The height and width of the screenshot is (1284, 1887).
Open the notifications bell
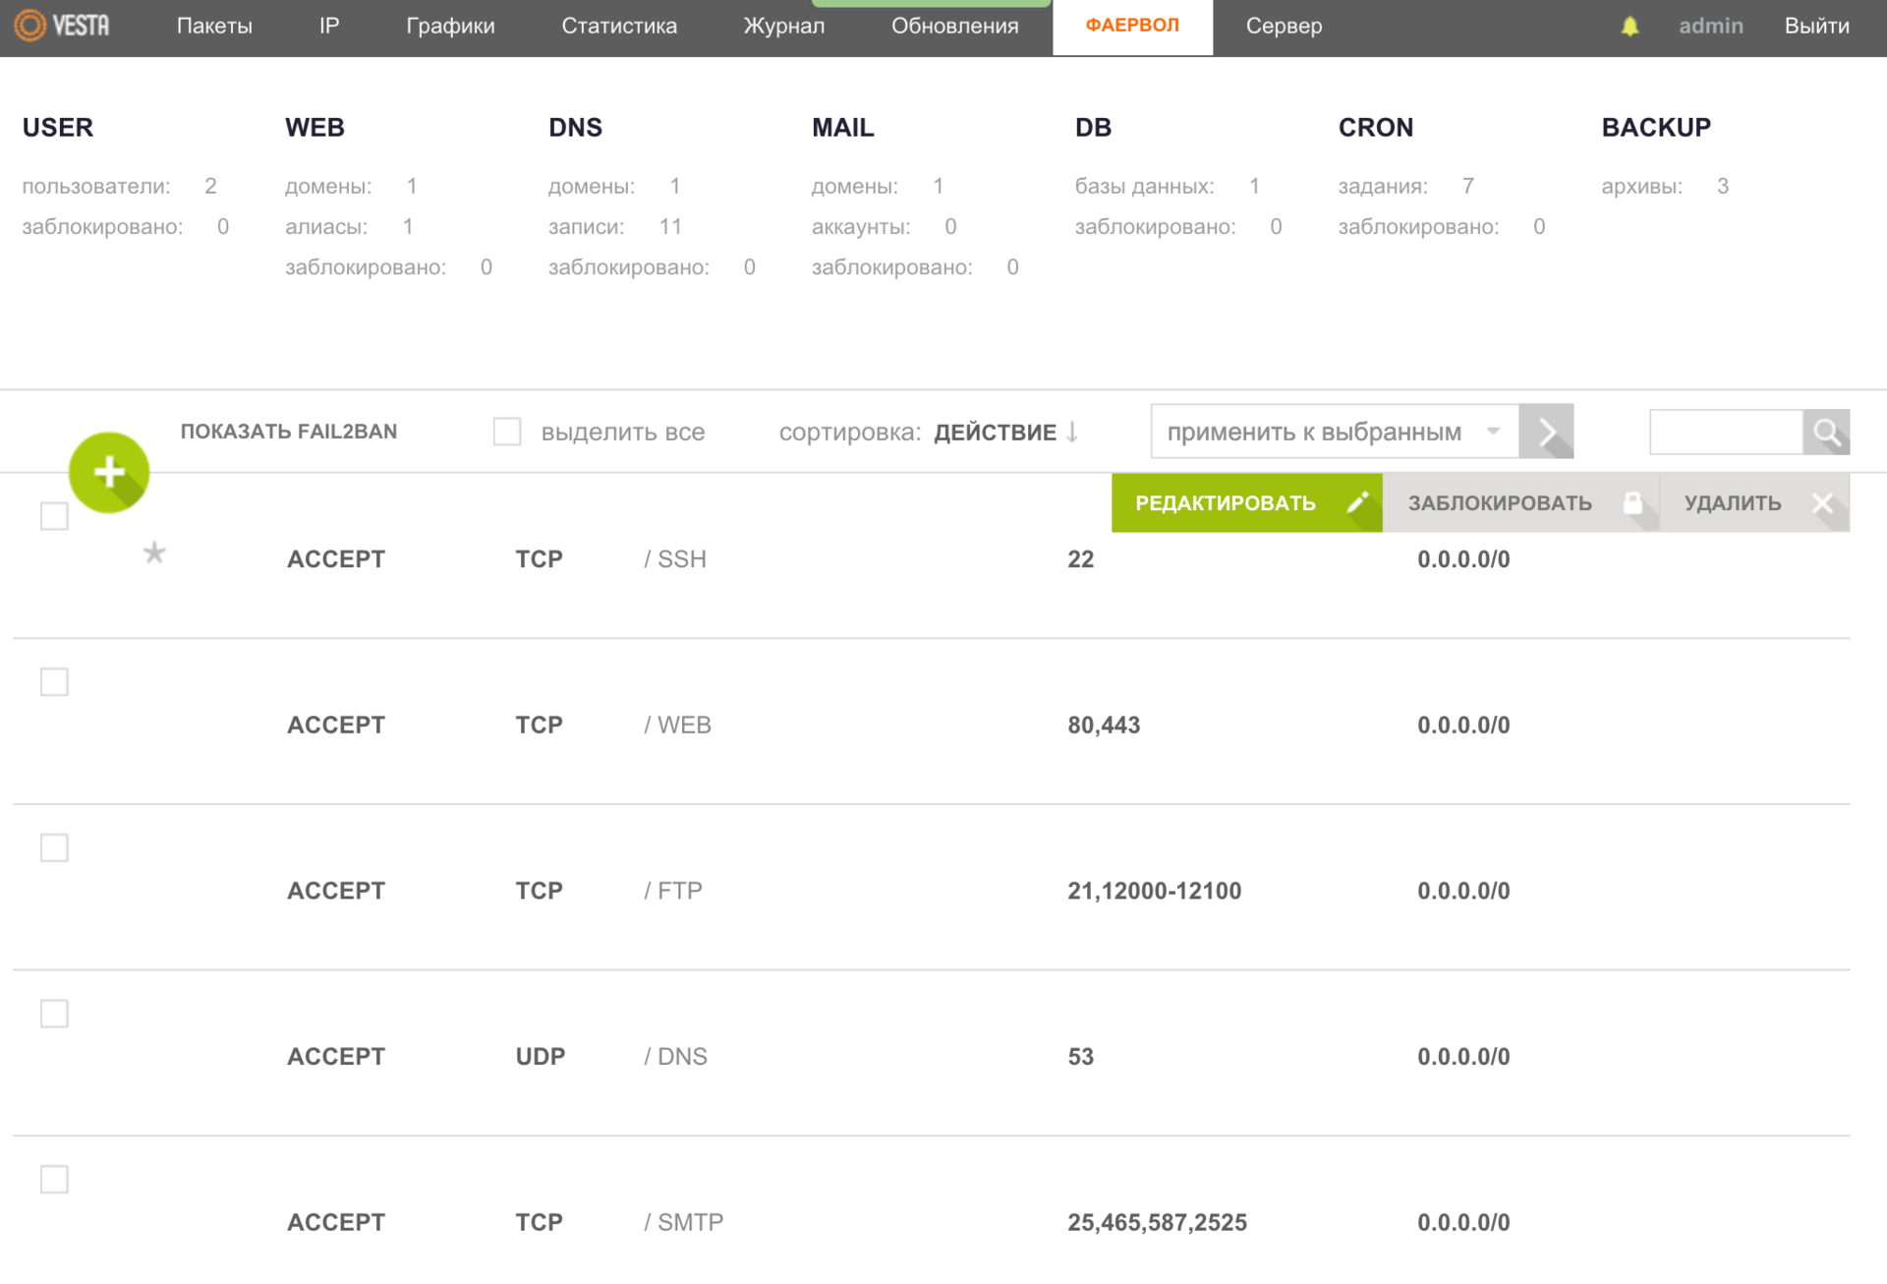click(1630, 27)
